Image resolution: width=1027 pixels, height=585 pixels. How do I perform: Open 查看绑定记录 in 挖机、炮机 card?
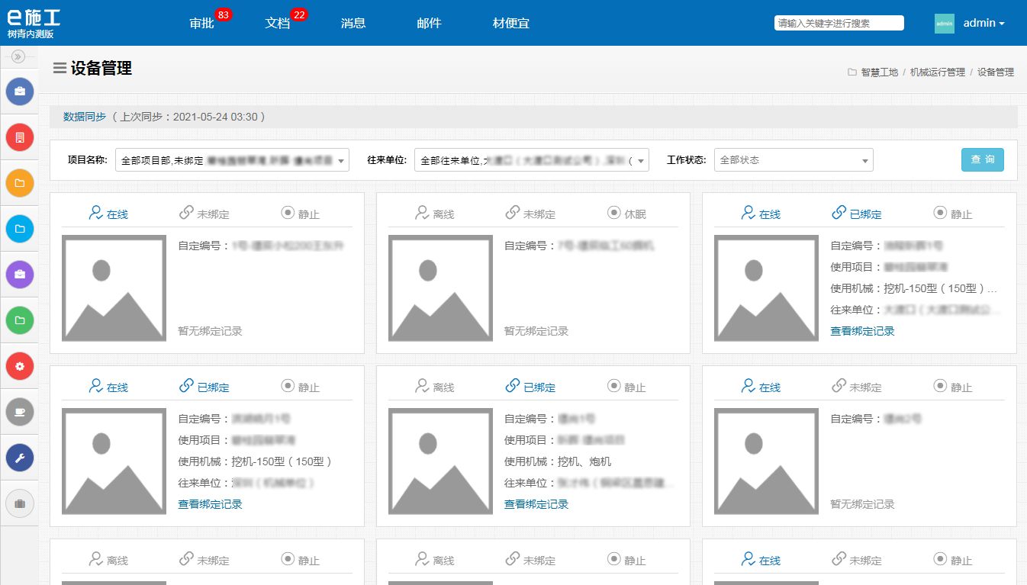click(x=536, y=504)
